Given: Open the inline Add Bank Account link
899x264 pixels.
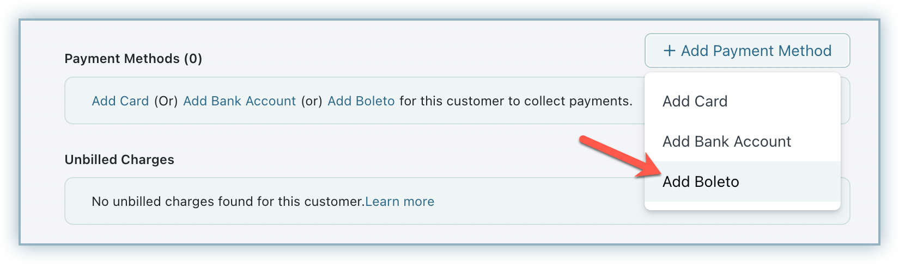Looking at the screenshot, I should point(239,101).
